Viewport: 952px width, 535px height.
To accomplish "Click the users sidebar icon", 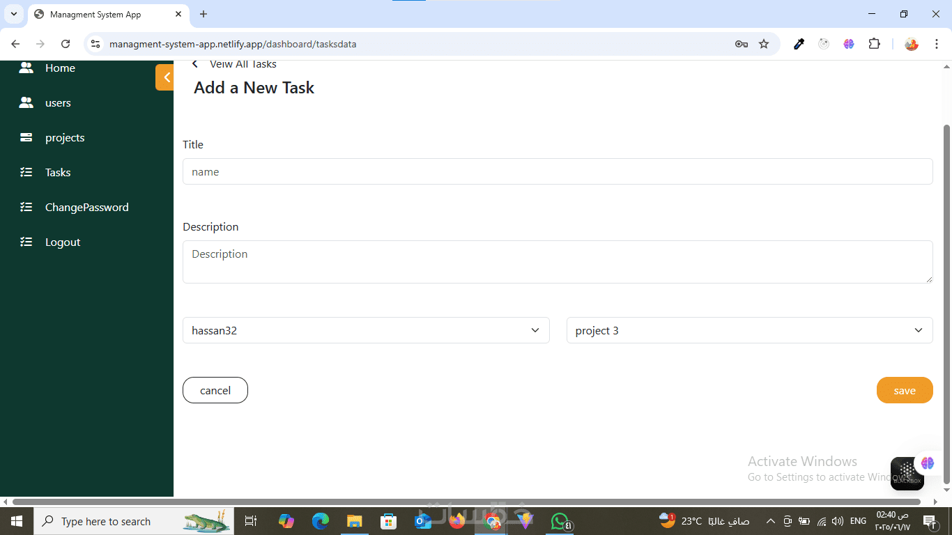I will click(26, 102).
